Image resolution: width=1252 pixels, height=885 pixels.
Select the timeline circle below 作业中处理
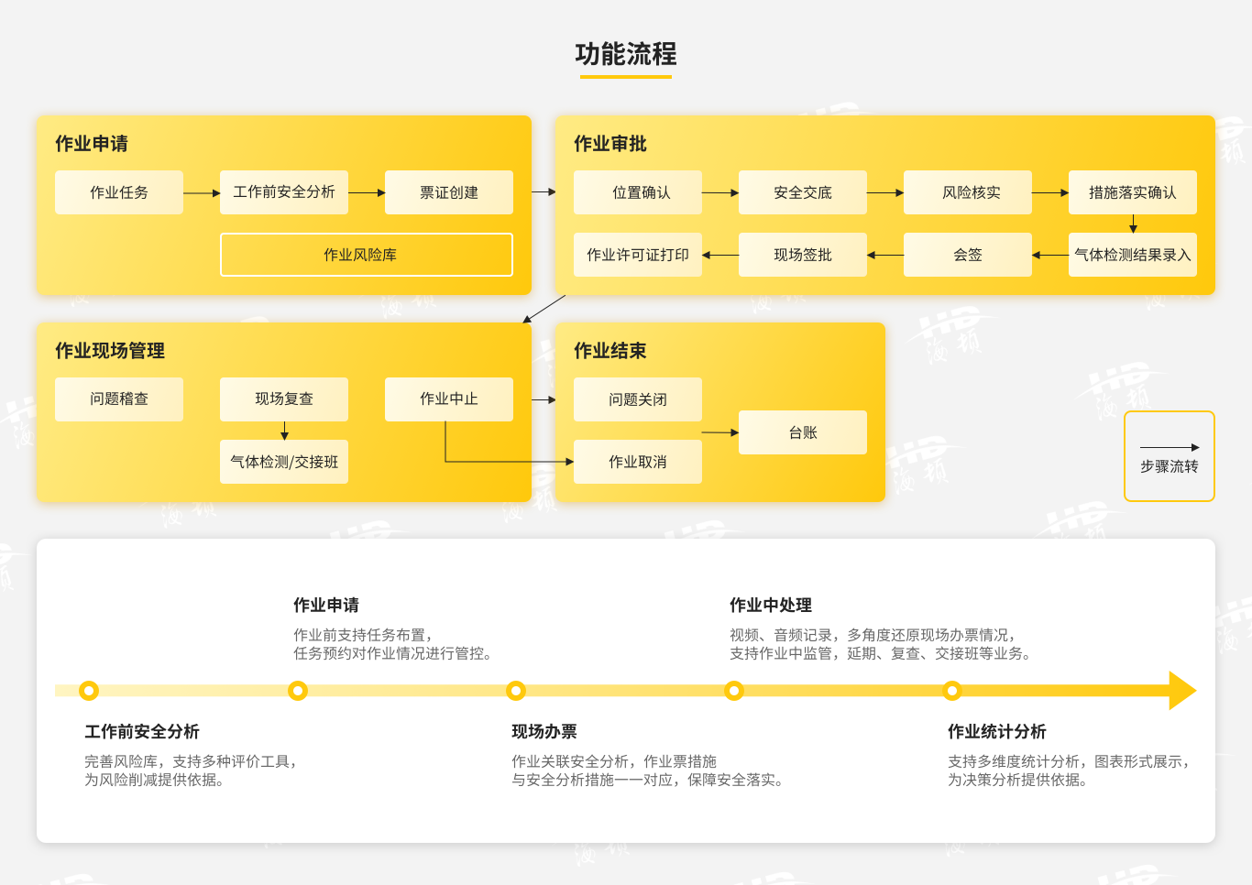coord(734,691)
